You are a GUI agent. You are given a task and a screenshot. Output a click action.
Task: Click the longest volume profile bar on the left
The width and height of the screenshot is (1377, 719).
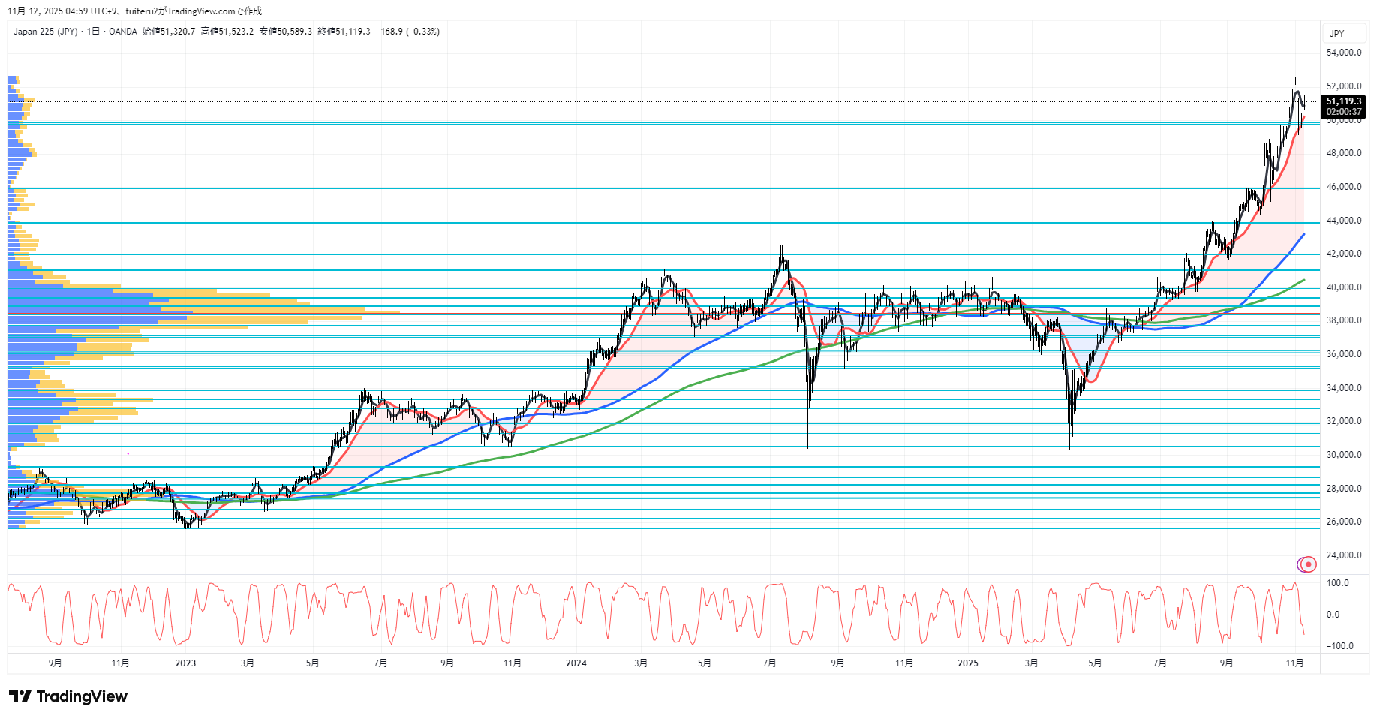pyautogui.click(x=203, y=312)
